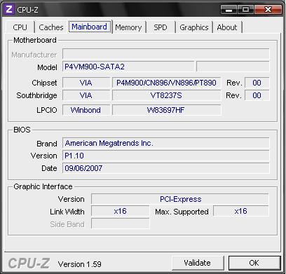The width and height of the screenshot is (286, 274).
Task: Click the Max. Supported x16 value
Action: point(241,212)
